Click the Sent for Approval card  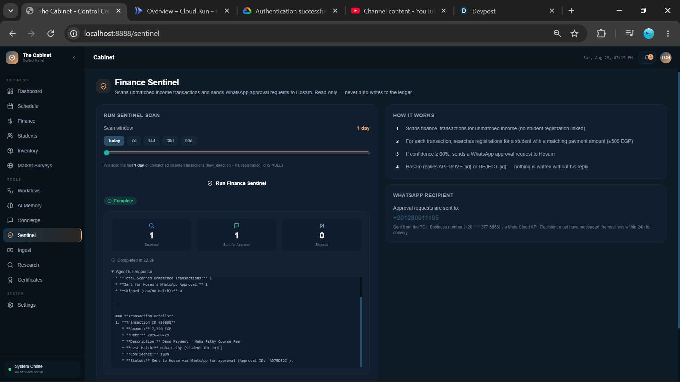[237, 235]
